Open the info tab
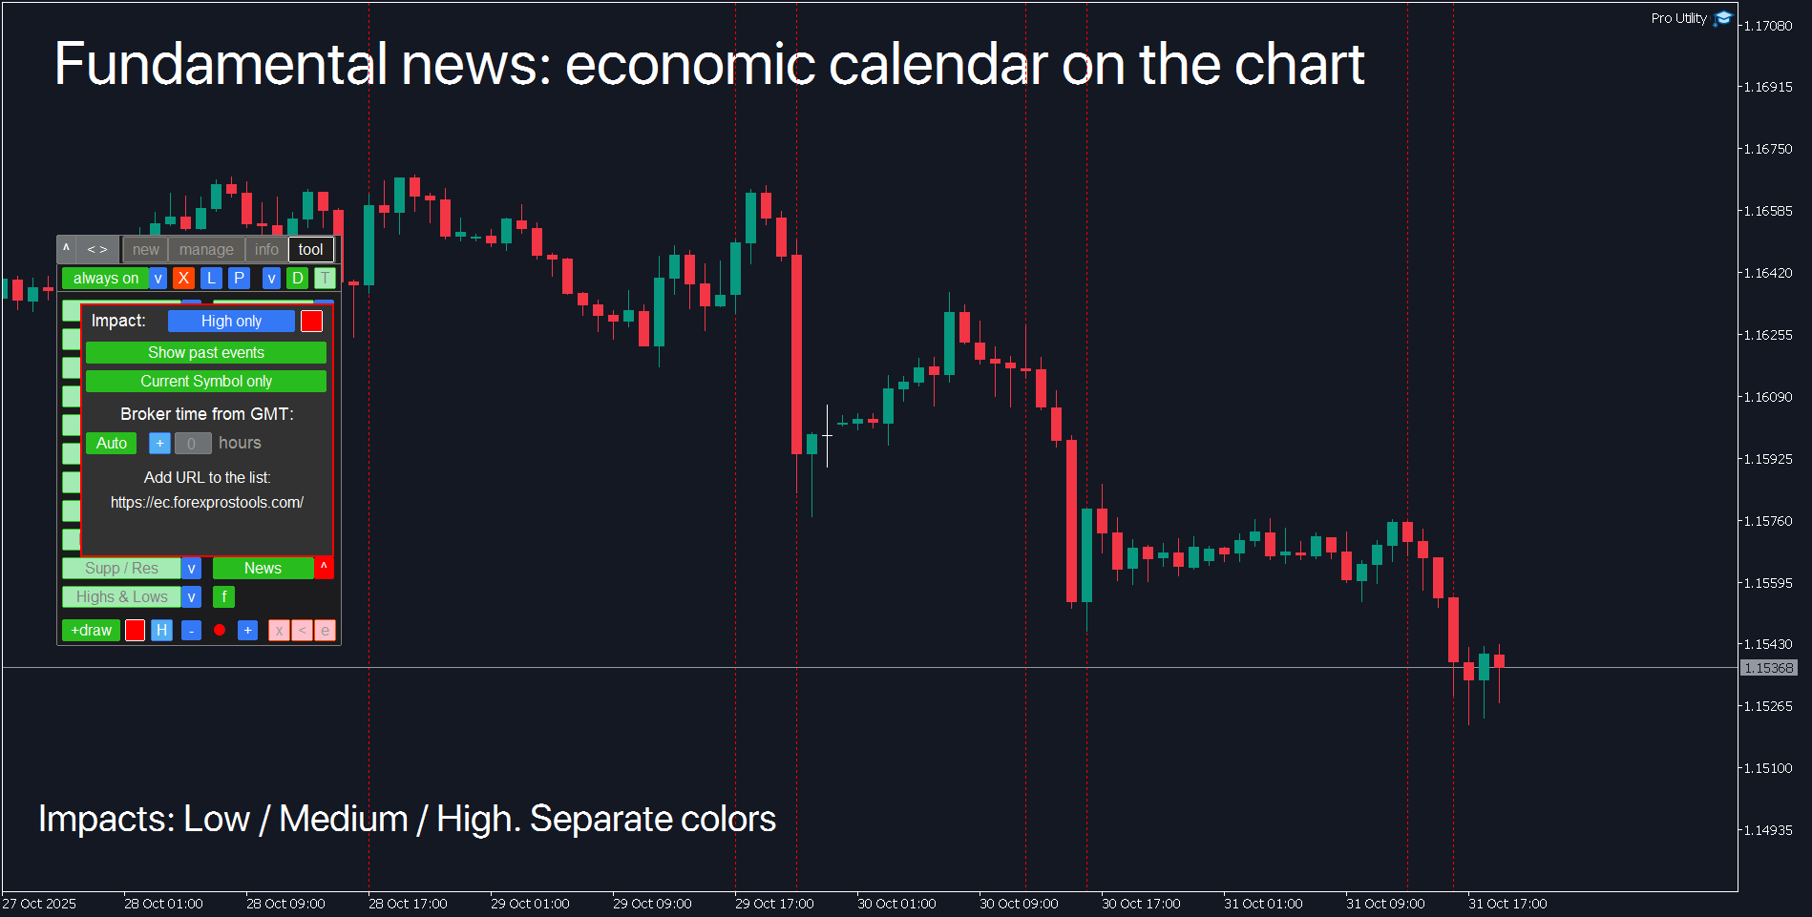Image resolution: width=1812 pixels, height=917 pixels. tap(266, 249)
